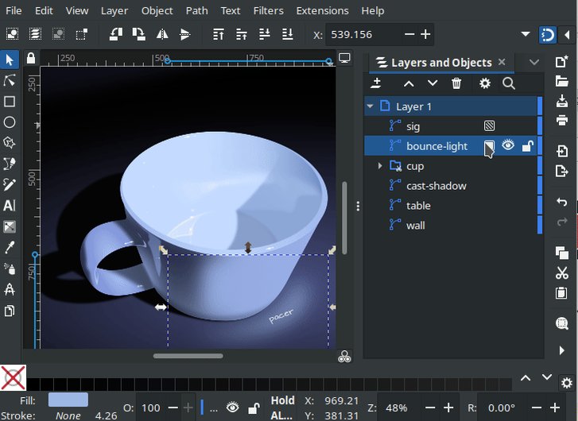Select the Ellipse tool
This screenshot has width=578, height=421.
point(10,122)
